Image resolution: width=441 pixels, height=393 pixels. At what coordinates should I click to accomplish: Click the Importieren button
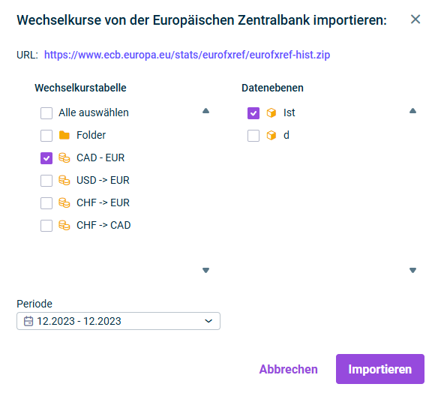pos(380,369)
